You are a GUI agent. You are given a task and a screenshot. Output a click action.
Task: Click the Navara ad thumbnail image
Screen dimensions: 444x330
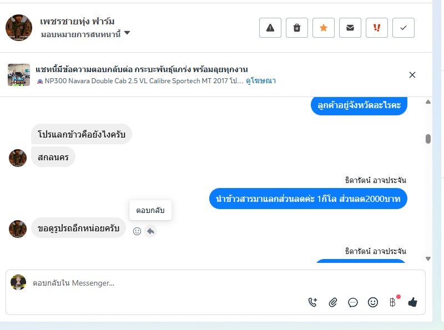(x=19, y=75)
